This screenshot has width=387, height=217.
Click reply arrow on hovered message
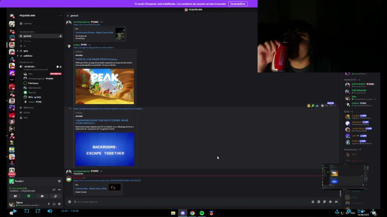326,106
